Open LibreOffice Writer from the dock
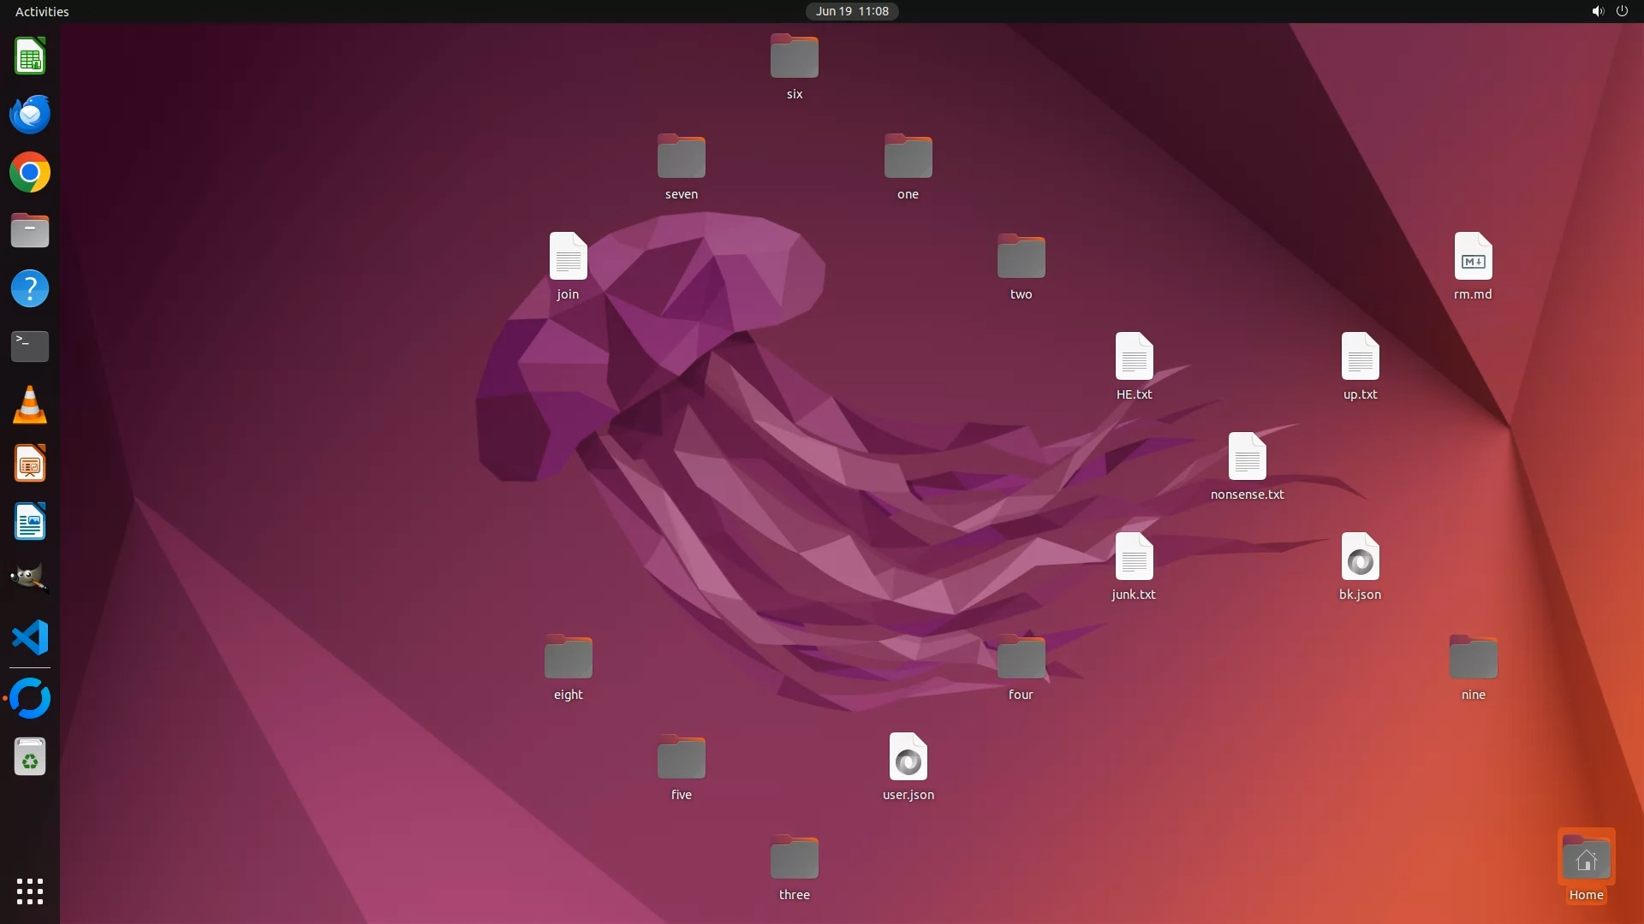1644x924 pixels. 30,521
